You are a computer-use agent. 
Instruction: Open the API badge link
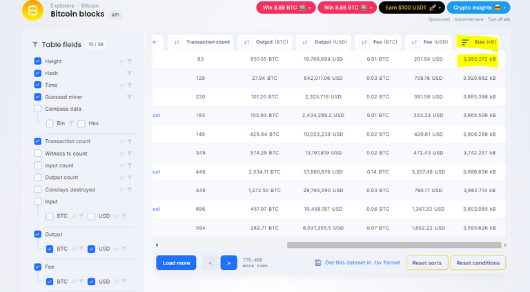coord(115,15)
